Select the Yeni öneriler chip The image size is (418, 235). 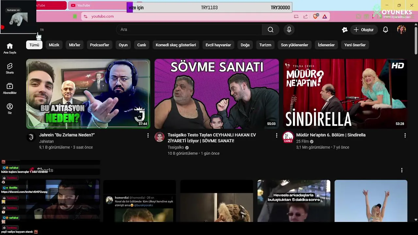pos(355,45)
